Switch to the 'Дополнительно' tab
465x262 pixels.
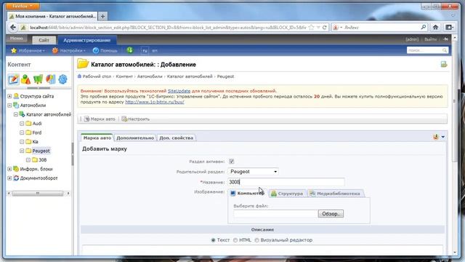(x=135, y=138)
